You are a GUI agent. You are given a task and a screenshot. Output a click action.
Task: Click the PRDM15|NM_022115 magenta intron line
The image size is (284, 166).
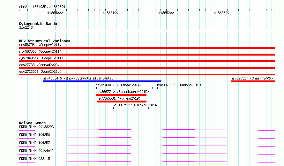147,162
